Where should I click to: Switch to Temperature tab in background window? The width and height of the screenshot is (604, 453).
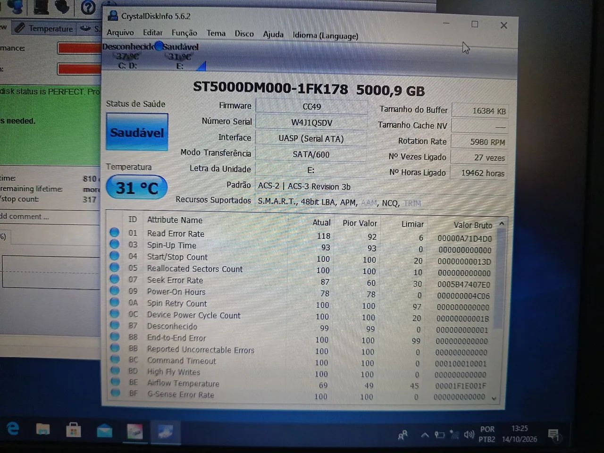tap(43, 28)
